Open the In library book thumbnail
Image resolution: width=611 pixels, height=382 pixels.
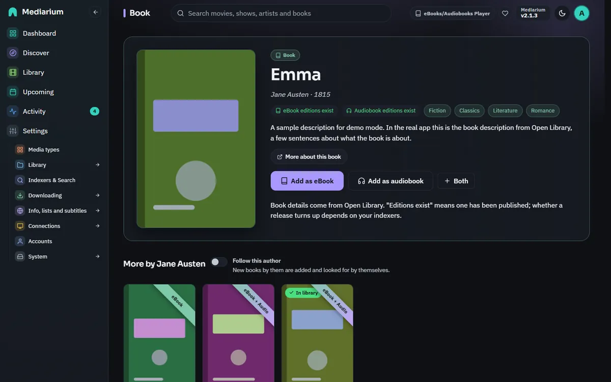pos(317,333)
